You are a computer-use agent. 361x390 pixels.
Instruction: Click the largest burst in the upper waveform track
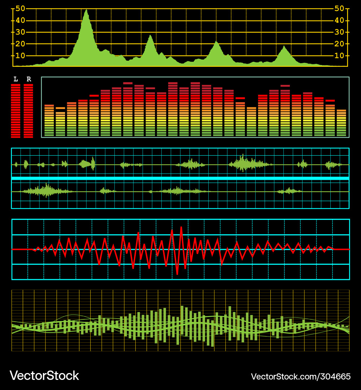click(243, 164)
